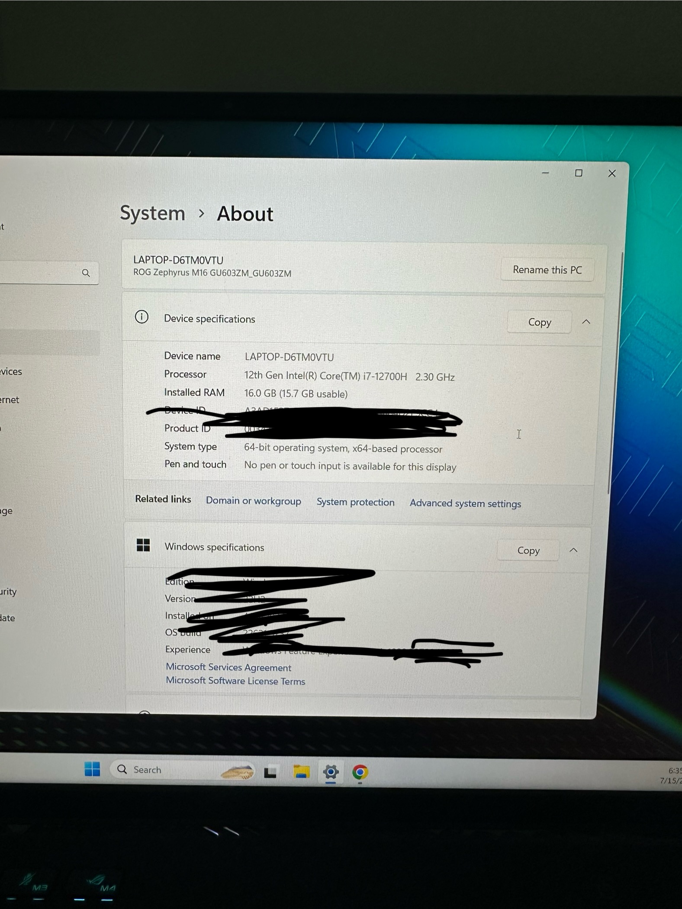Copy the Device specifications
682x909 pixels.
coord(539,322)
